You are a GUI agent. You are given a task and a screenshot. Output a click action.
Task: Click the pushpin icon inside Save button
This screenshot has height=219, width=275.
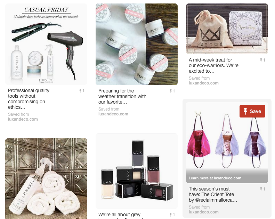click(x=245, y=111)
